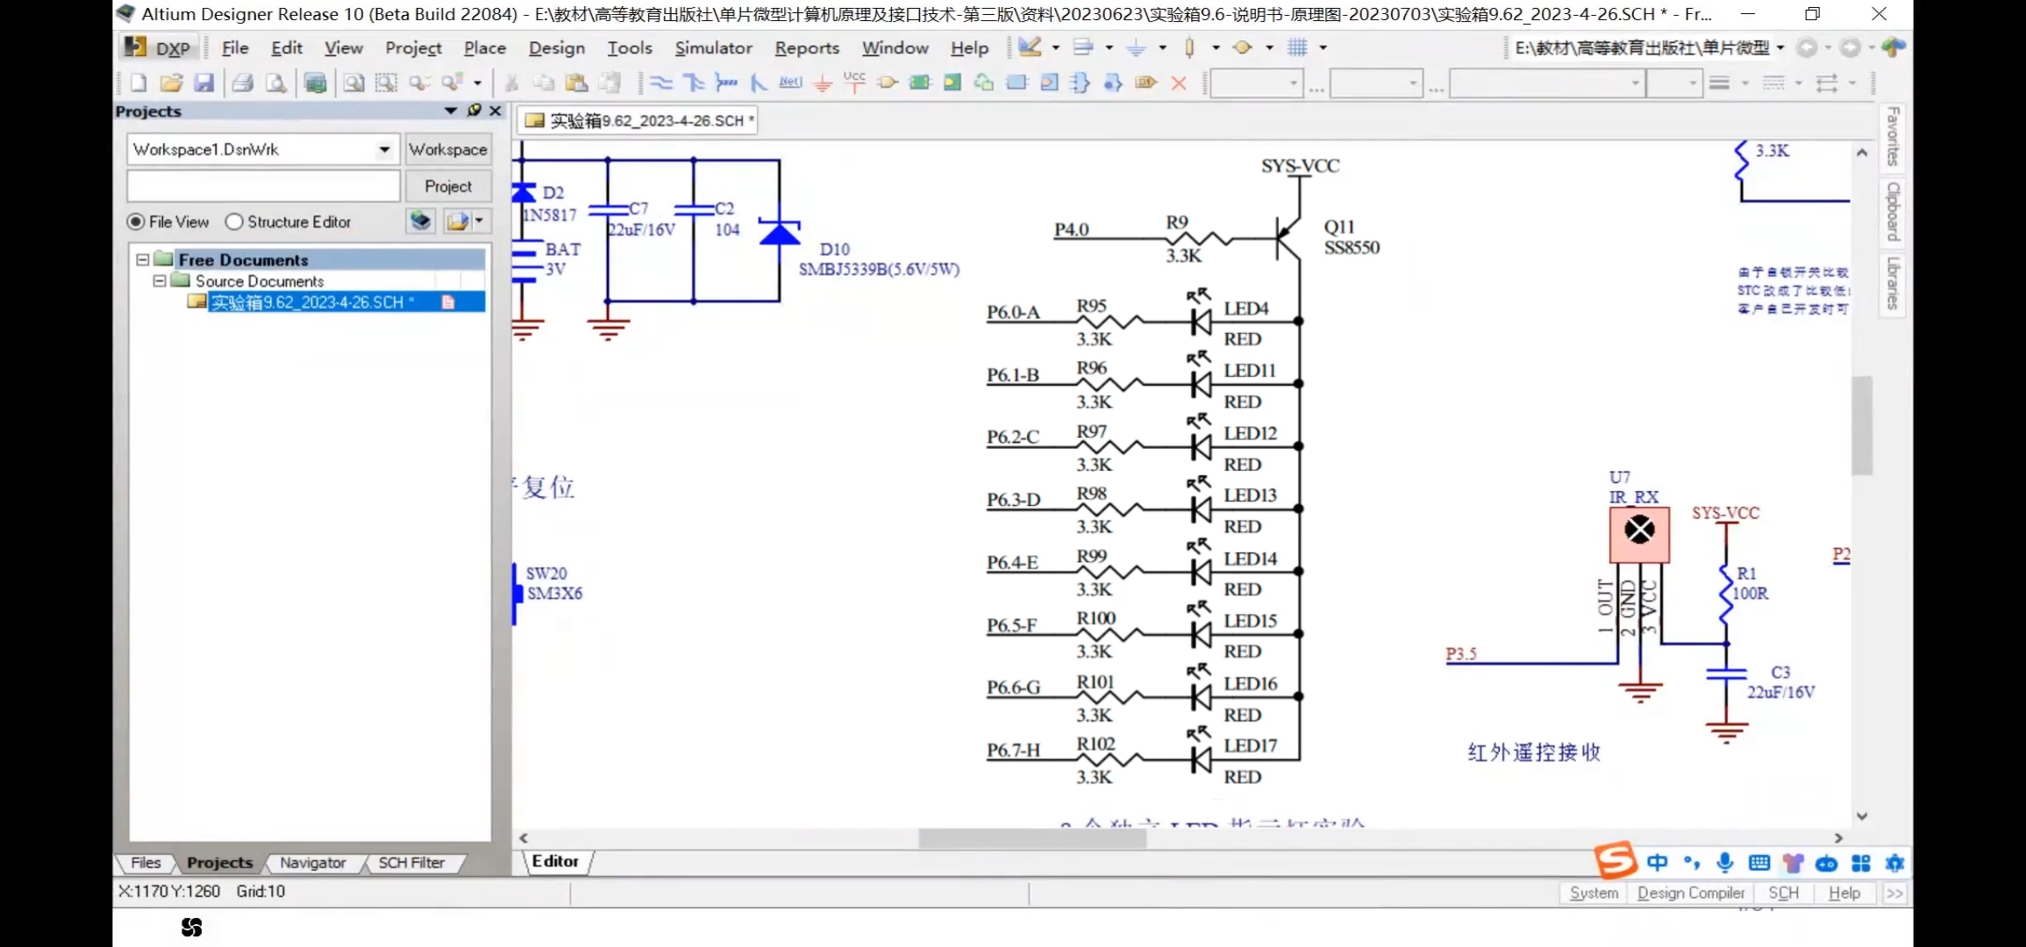The width and height of the screenshot is (2026, 947).
Task: Create a new document with toolbar icon
Action: pos(139,83)
